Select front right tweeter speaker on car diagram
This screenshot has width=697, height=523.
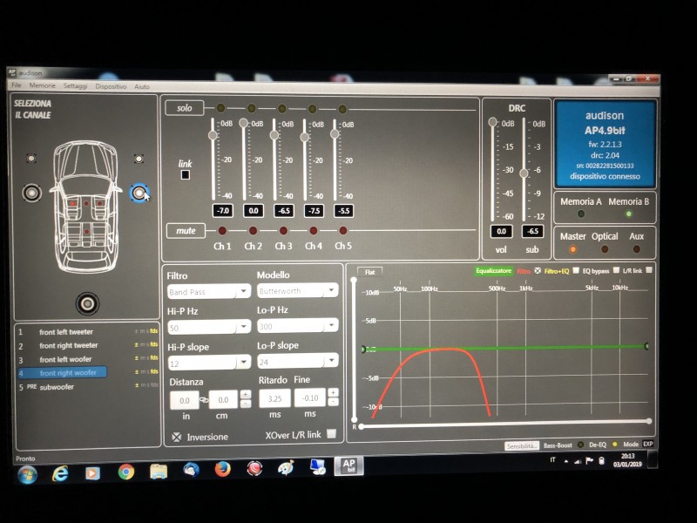[x=139, y=159]
